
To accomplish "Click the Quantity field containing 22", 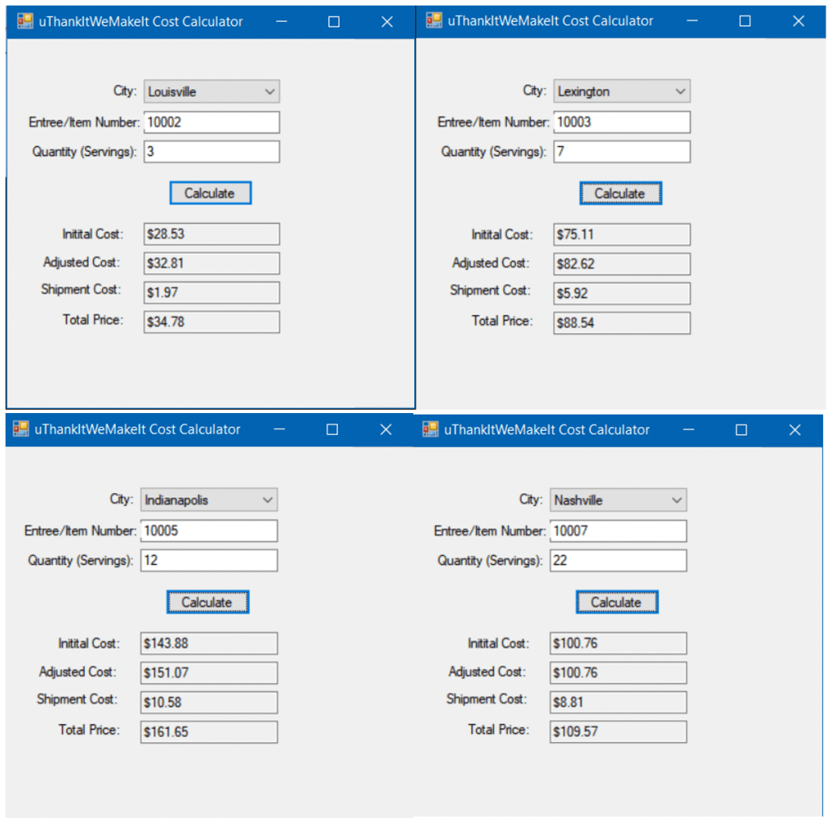I will [618, 560].
